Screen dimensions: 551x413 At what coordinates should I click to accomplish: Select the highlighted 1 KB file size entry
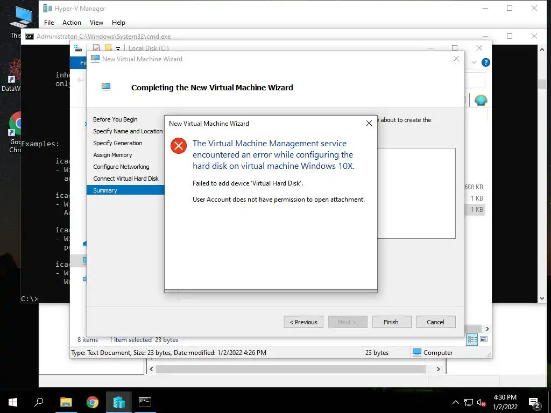click(477, 210)
